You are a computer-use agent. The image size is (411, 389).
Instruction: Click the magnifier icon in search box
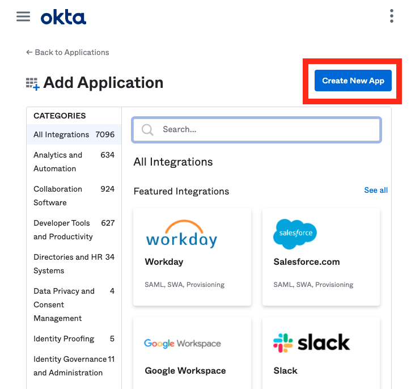pyautogui.click(x=147, y=129)
